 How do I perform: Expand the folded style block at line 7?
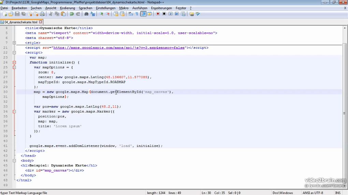(14, 43)
